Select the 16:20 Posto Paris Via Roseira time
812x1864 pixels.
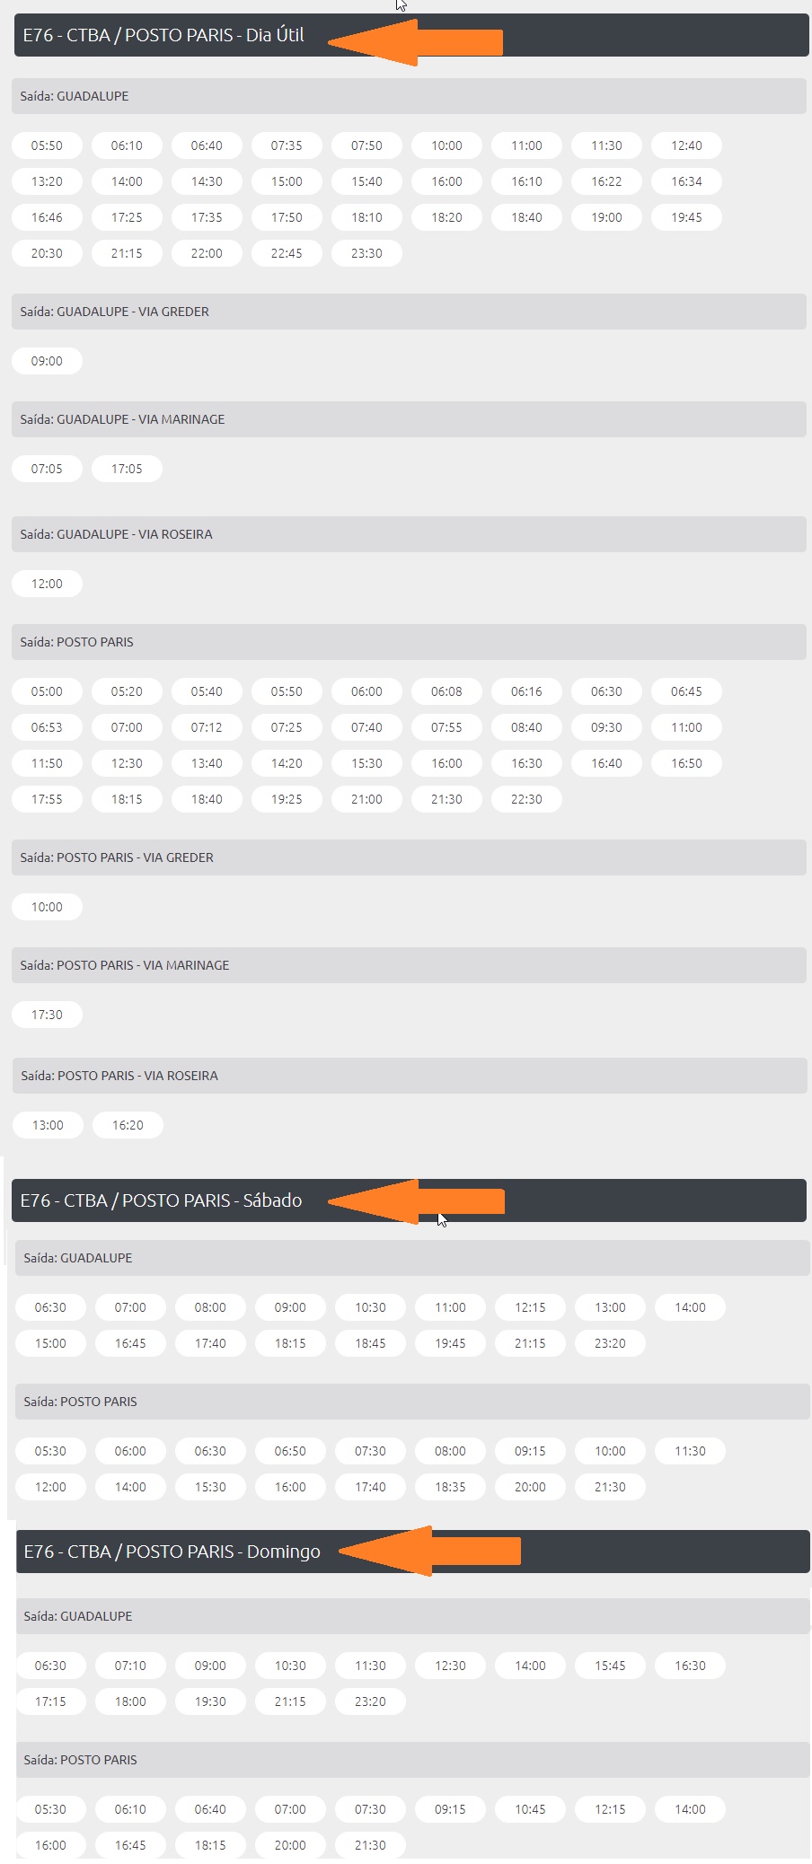[128, 1125]
